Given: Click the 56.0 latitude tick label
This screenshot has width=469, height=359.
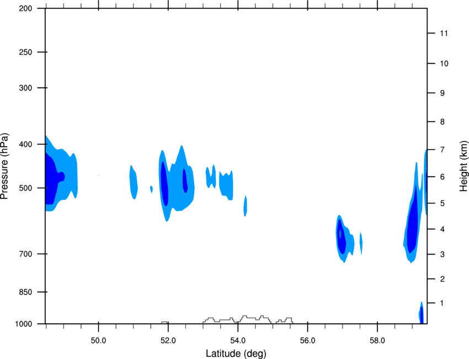Looking at the screenshot, I should (307, 341).
